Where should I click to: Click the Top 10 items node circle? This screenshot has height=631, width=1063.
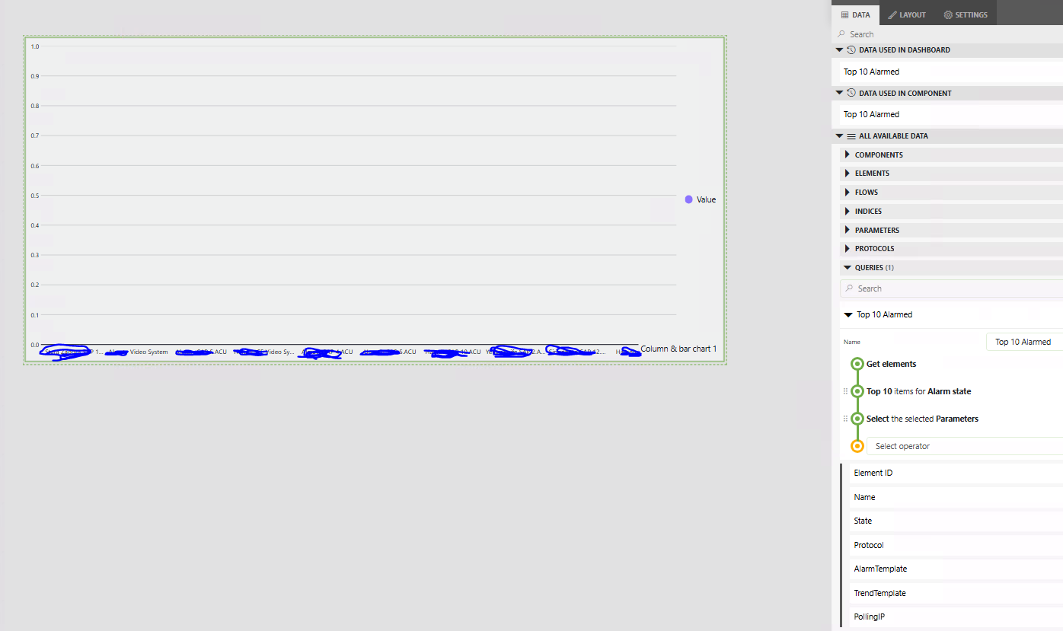point(857,391)
